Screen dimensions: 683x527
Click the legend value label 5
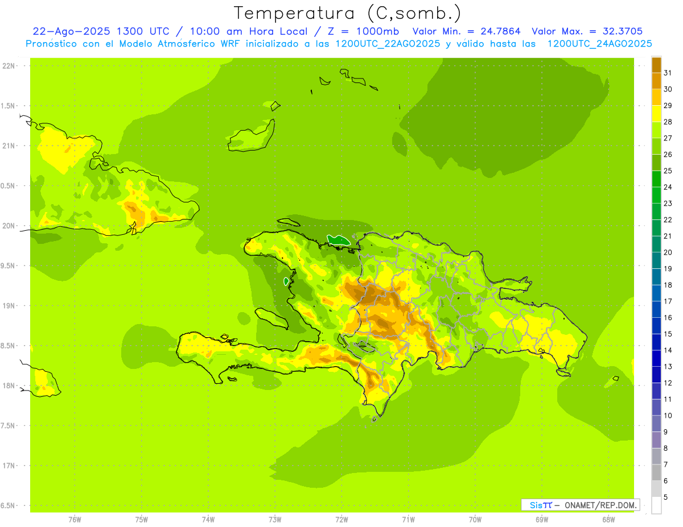(x=666, y=497)
